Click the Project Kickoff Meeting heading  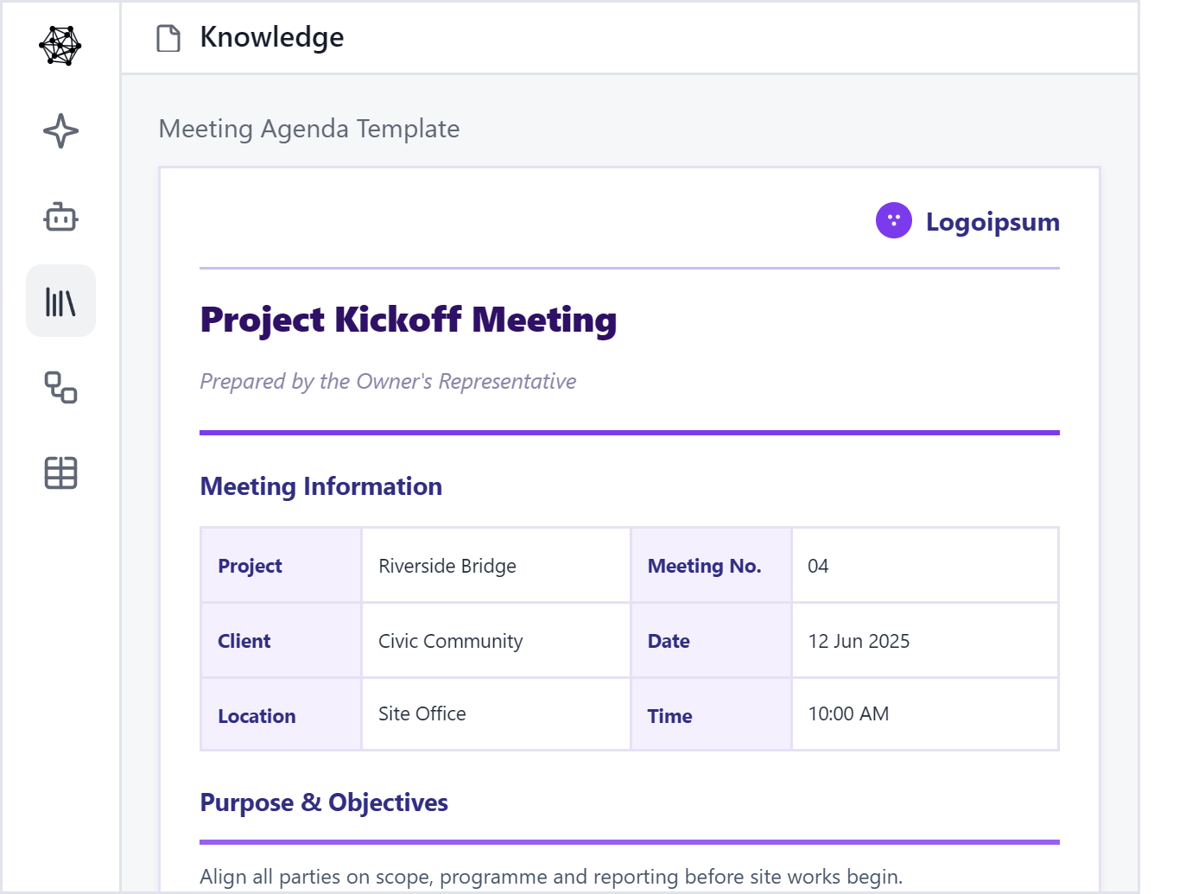[409, 320]
